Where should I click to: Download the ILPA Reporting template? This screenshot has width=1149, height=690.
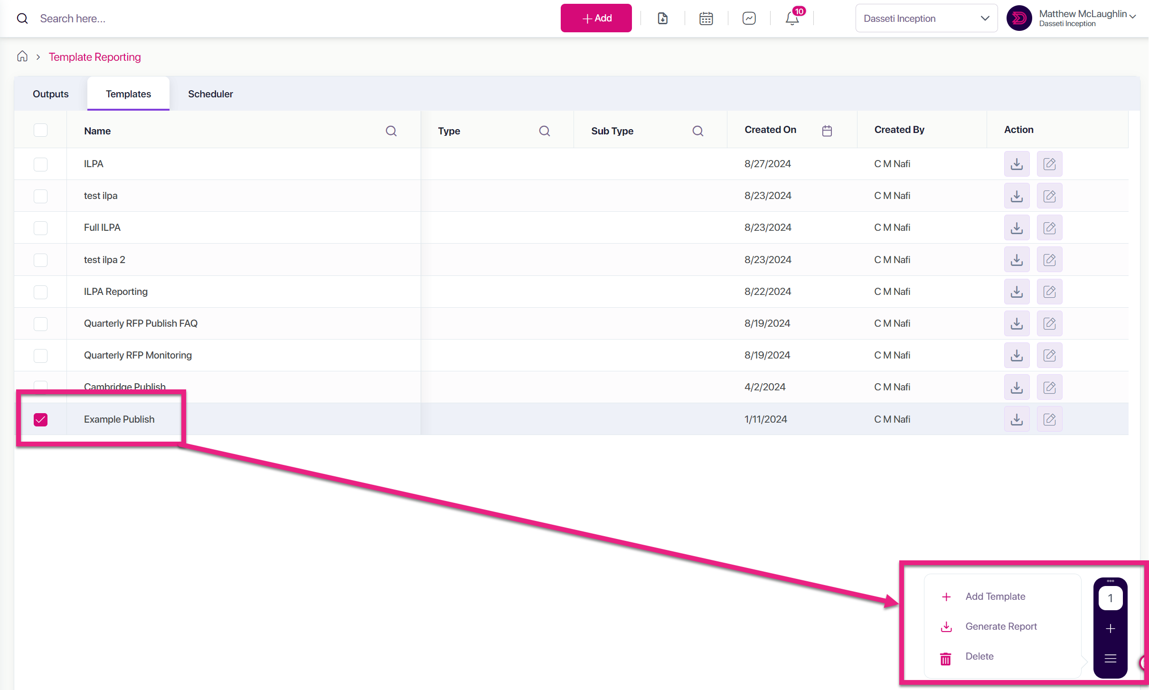(1017, 292)
